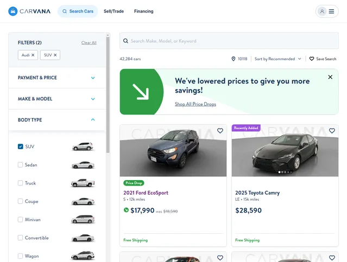The width and height of the screenshot is (347, 262).
Task: Uncheck the SUV body type checkbox
Action: click(20, 146)
